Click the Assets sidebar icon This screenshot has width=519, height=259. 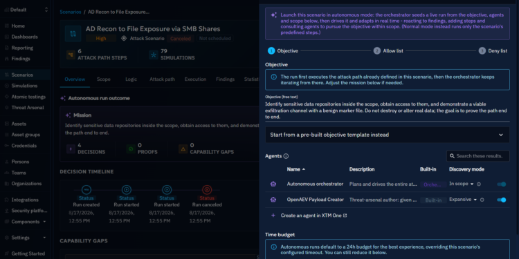coord(7,124)
